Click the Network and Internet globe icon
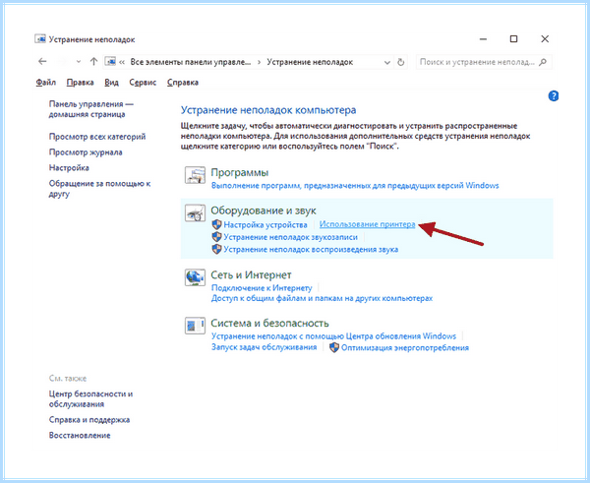This screenshot has height=483, width=590. pos(195,277)
